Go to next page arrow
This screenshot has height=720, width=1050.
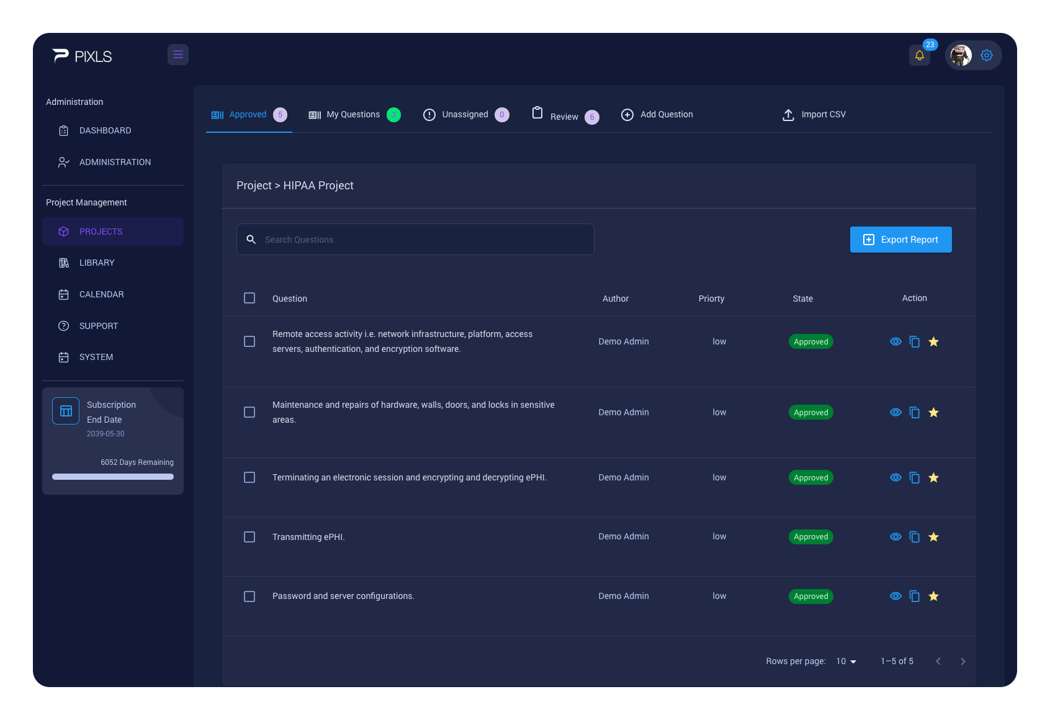tap(963, 661)
